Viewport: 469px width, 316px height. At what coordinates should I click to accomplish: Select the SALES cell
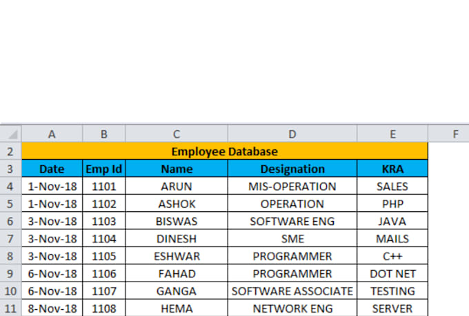[x=392, y=186]
